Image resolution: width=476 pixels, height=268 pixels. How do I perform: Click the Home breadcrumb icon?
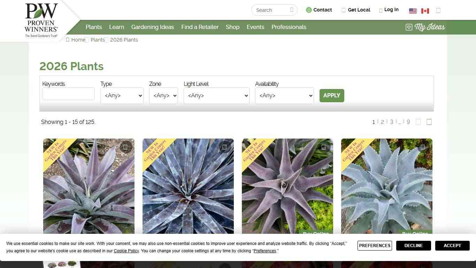68,39
